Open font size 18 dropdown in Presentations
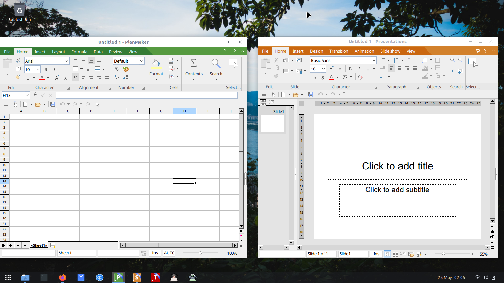 (323, 69)
